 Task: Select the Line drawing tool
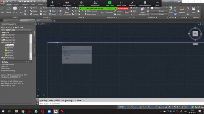[3, 10]
